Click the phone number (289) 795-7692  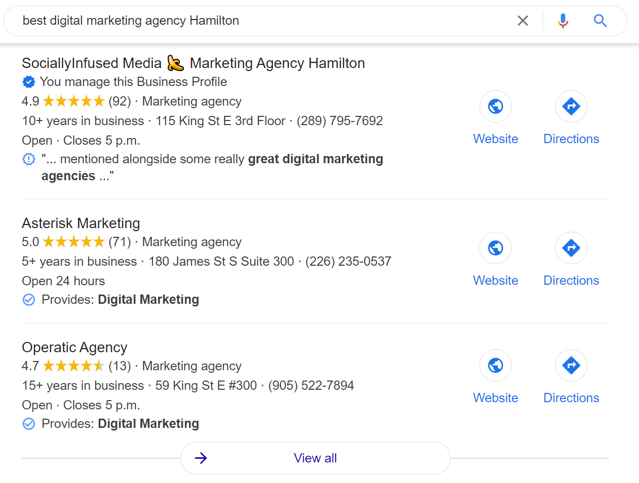[x=340, y=121]
